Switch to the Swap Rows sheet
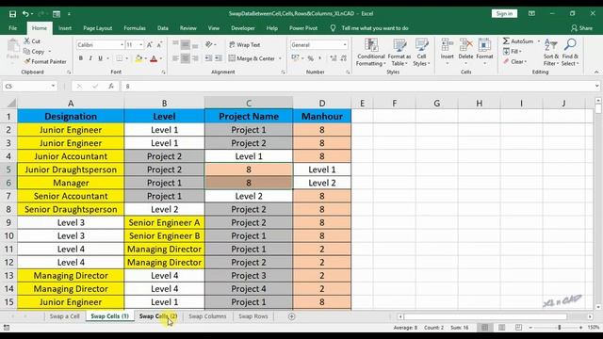 click(253, 316)
